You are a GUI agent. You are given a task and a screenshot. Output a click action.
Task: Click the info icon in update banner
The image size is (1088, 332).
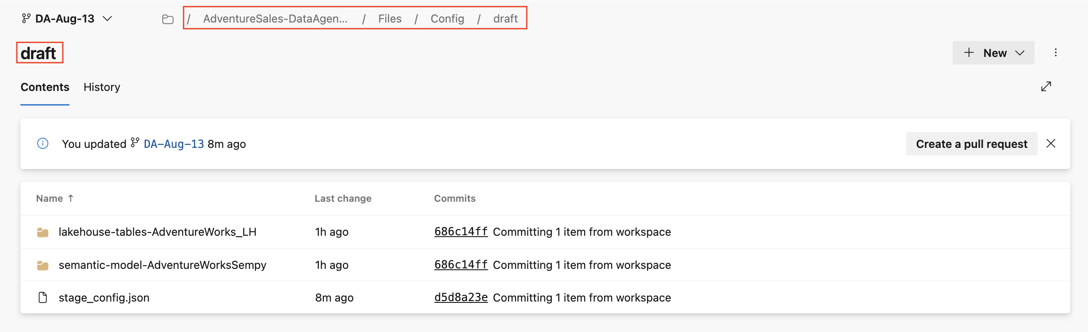(43, 143)
